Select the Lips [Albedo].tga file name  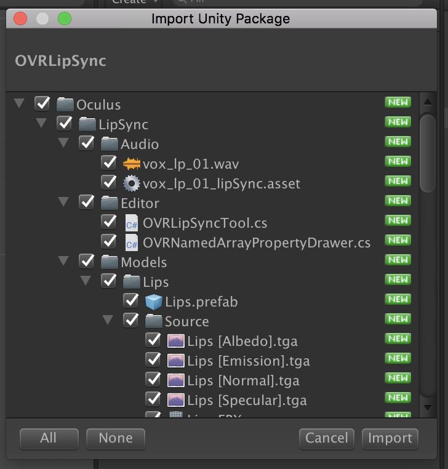click(242, 342)
